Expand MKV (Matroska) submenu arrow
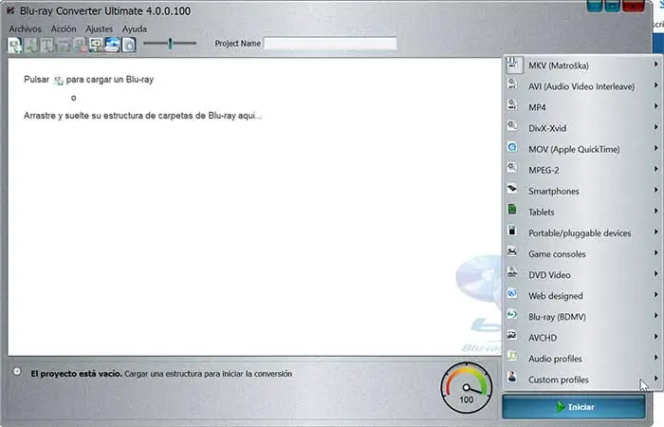This screenshot has width=664, height=427. pyautogui.click(x=656, y=64)
